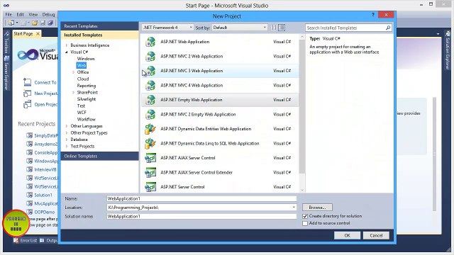Screen dimensions: 454x255
Task: Expand the Office node
Action: pyautogui.click(x=73, y=72)
